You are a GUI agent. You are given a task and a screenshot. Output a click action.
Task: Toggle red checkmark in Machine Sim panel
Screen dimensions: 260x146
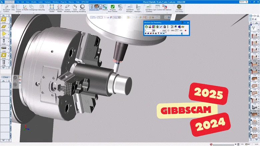click(161, 27)
